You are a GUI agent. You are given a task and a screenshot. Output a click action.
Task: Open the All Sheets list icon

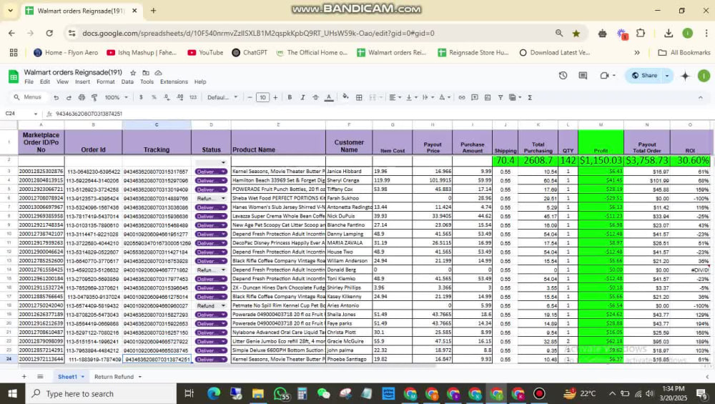(x=40, y=377)
